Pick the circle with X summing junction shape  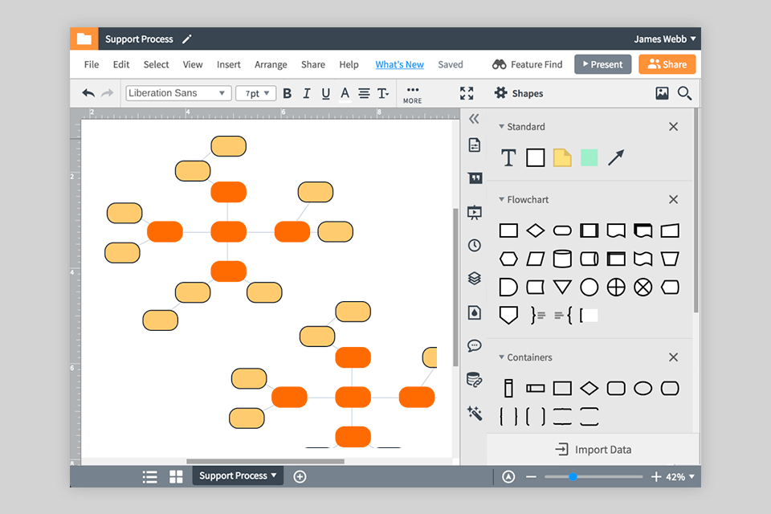coord(642,287)
